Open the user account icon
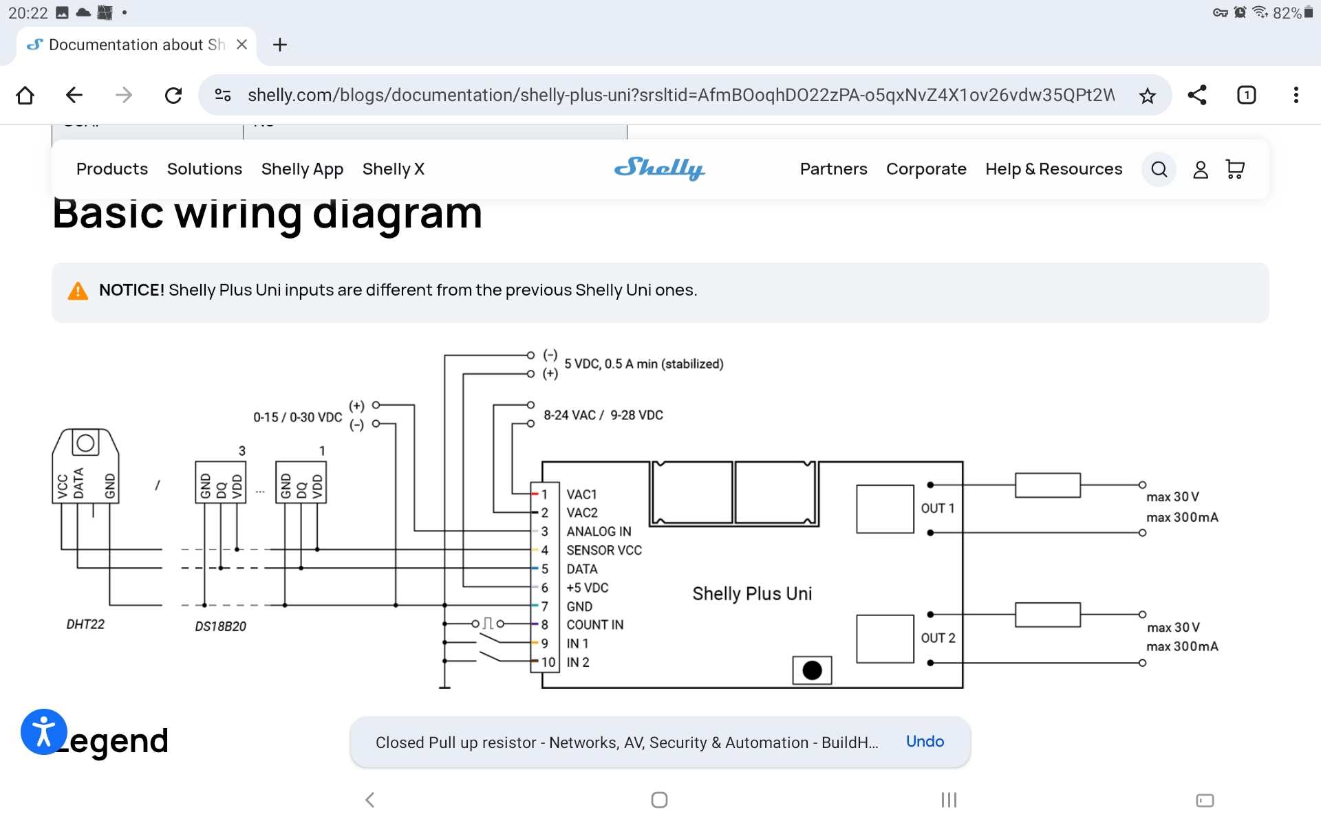Image resolution: width=1321 pixels, height=825 pixels. (x=1201, y=169)
